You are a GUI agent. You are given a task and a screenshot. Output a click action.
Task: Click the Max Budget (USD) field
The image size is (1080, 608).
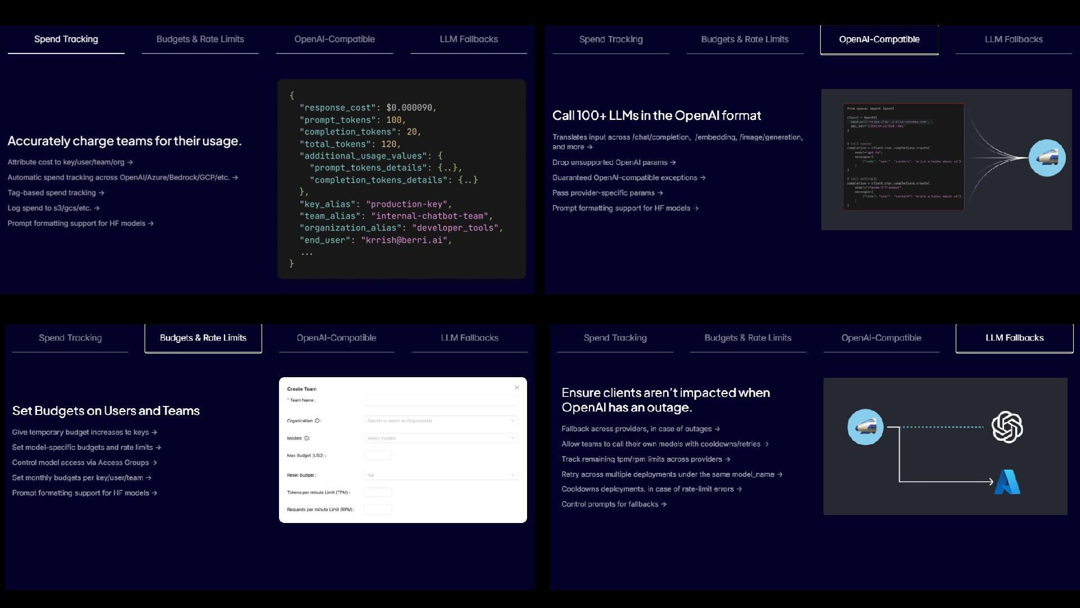377,455
